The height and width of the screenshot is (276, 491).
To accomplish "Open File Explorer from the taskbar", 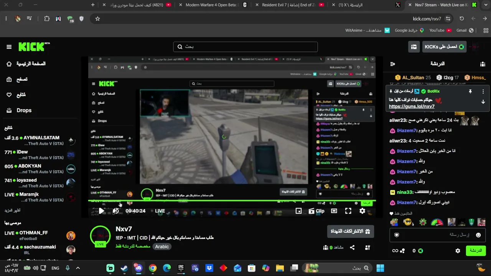I will (280, 268).
